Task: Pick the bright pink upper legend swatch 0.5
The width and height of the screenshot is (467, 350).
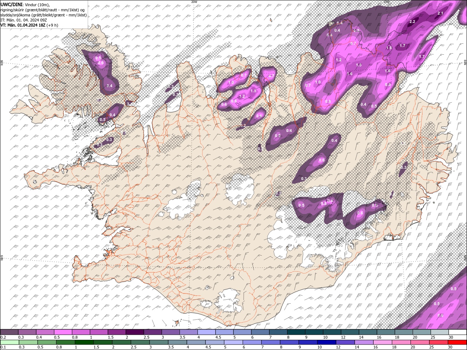Action: 63,332
